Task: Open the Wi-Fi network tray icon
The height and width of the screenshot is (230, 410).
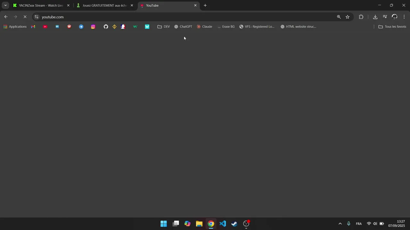Action: point(369,224)
